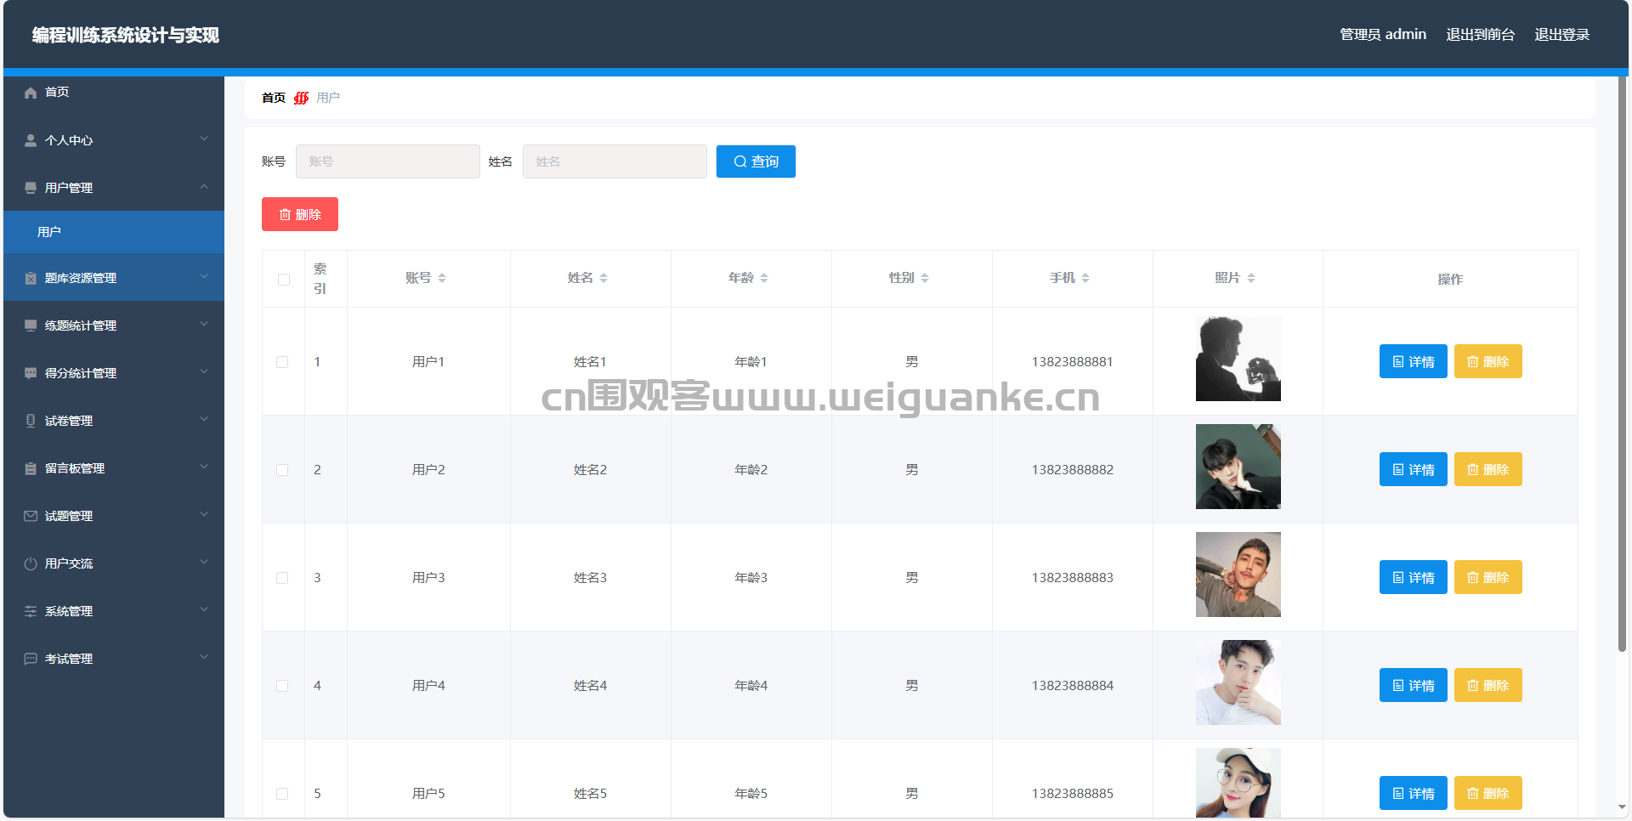This screenshot has width=1632, height=821.
Task: Collapse the 用户管理 menu chevron
Action: coord(204,186)
